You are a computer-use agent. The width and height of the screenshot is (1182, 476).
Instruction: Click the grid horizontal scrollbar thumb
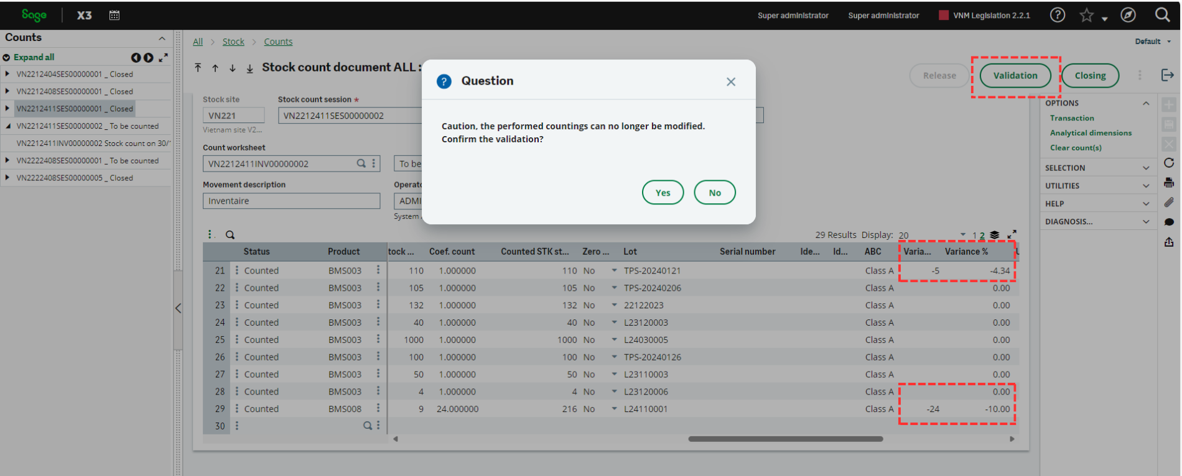click(786, 439)
